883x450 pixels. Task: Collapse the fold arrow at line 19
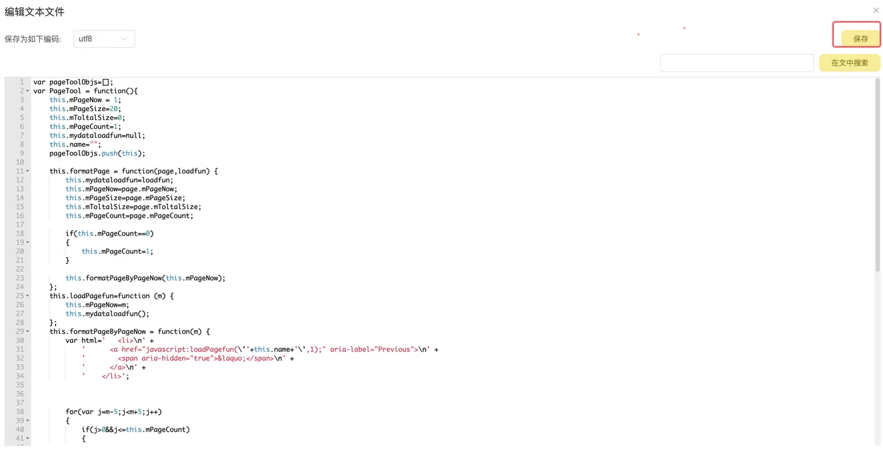(28, 242)
